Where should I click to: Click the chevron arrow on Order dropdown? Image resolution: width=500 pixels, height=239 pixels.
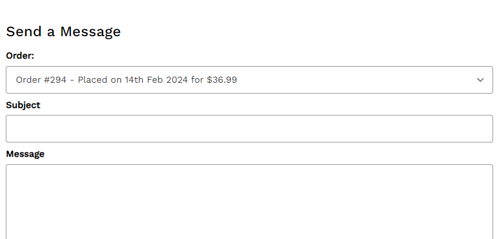(x=480, y=80)
